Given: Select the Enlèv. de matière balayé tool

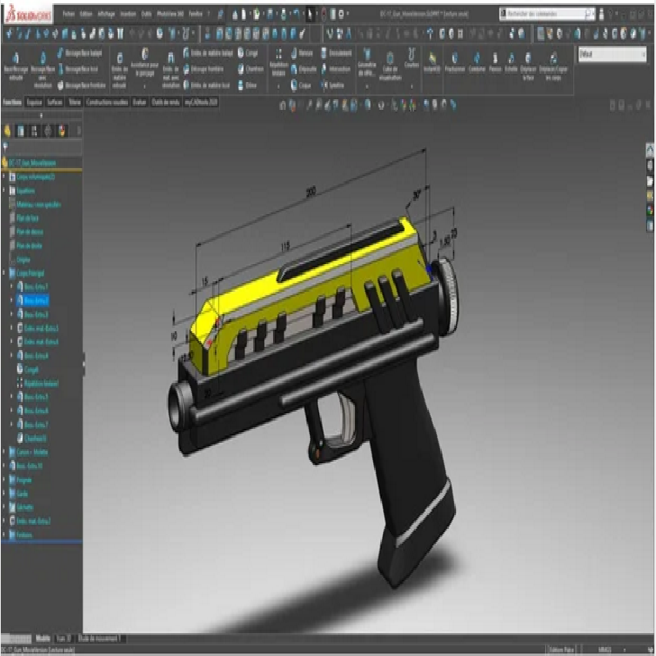Looking at the screenshot, I should point(208,53).
